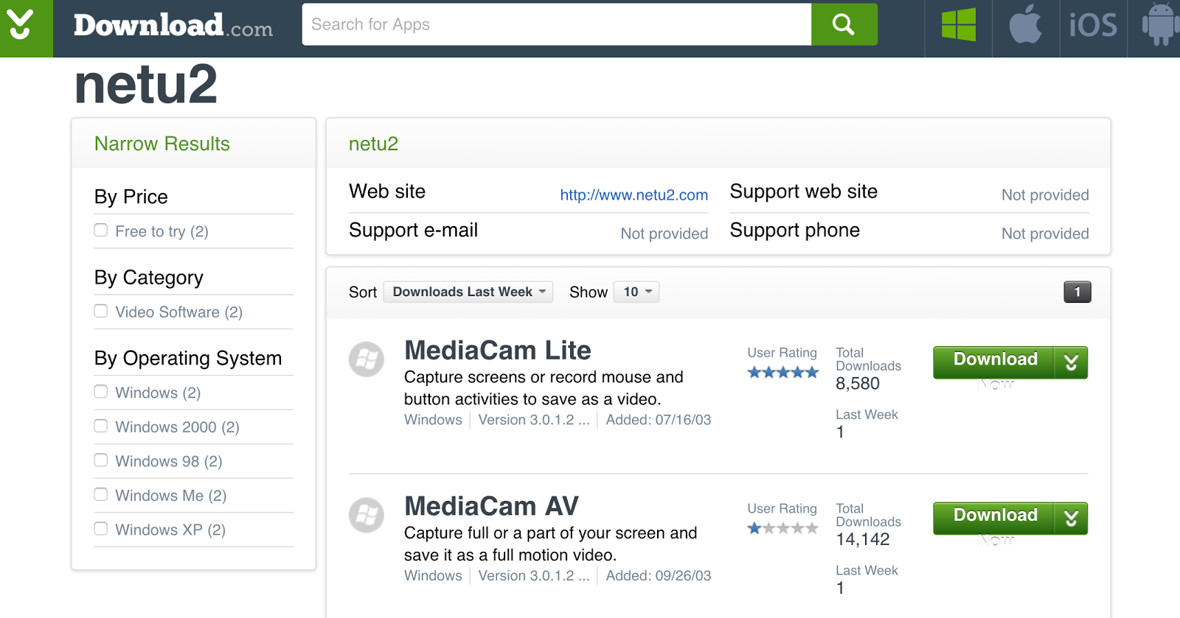This screenshot has height=618, width=1180.
Task: Tick the Windows Me filter checkbox
Action: pos(101,494)
